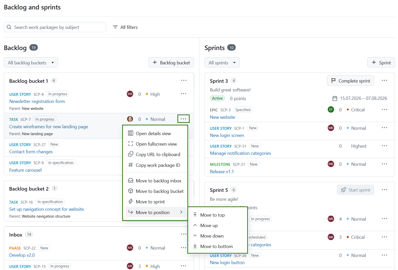Open Newsletter registration form link
398x270 pixels.
click(37, 101)
